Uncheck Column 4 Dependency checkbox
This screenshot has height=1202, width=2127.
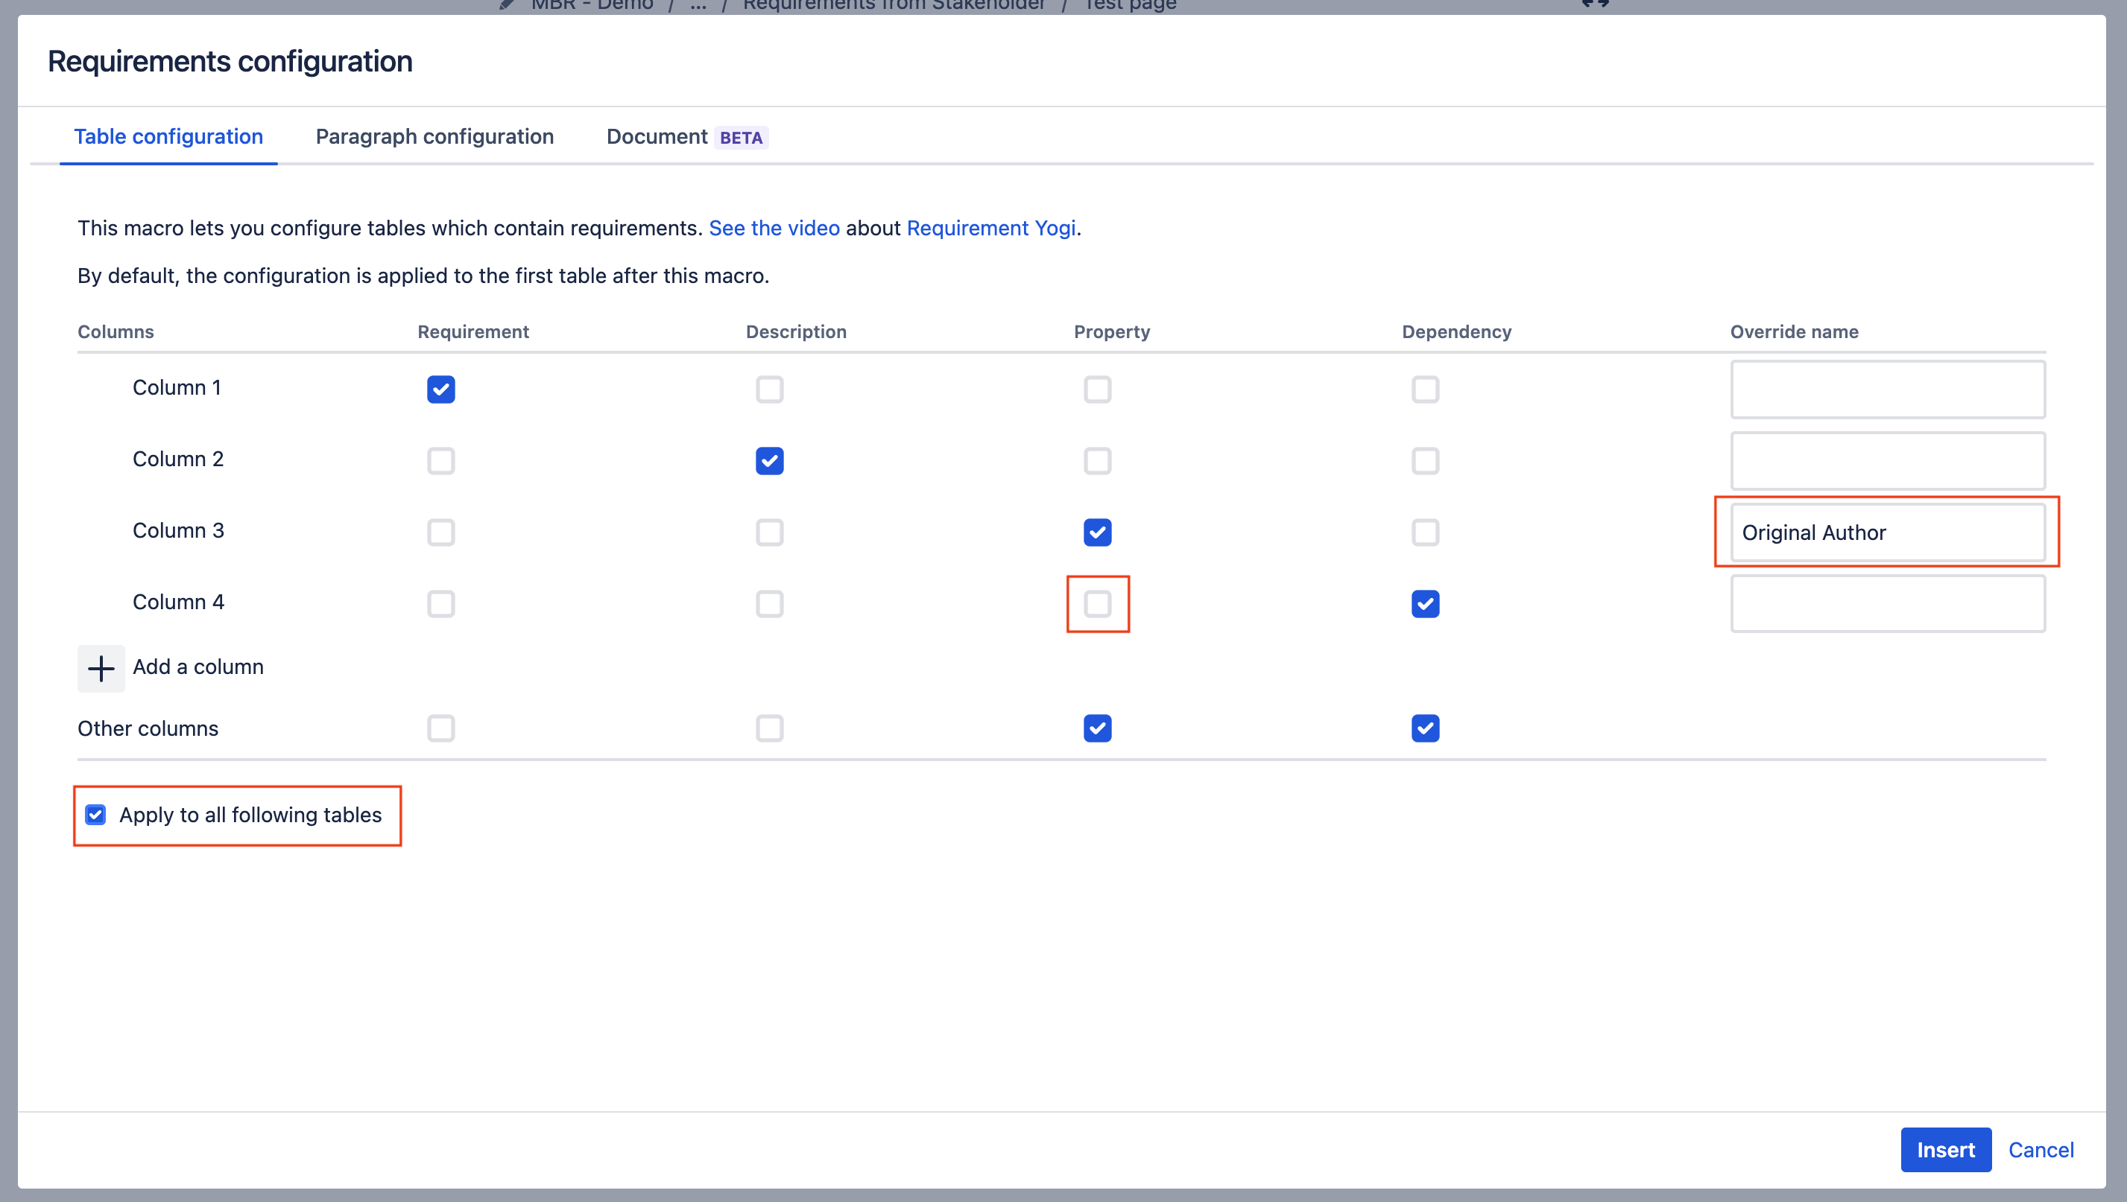1425,603
